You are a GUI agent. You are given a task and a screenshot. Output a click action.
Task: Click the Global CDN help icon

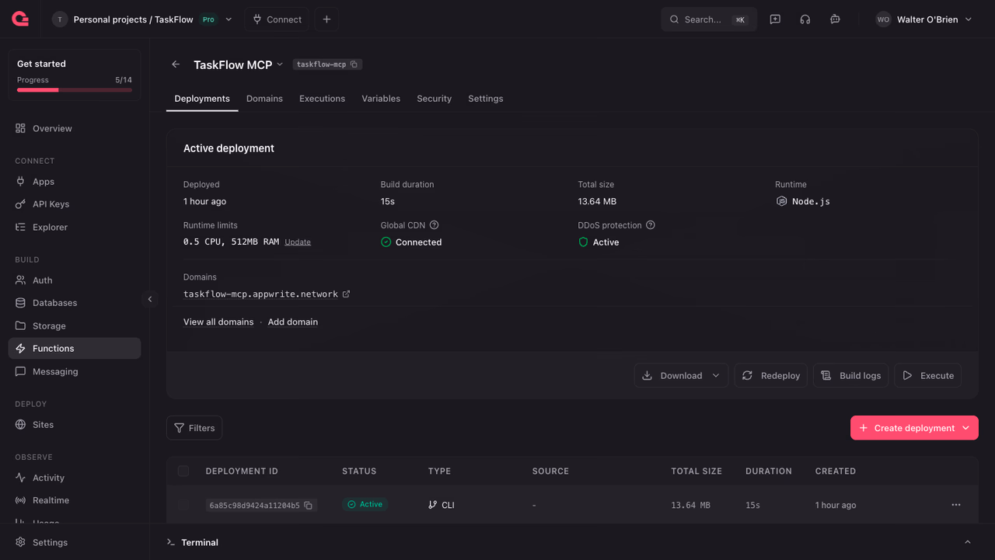pos(435,225)
